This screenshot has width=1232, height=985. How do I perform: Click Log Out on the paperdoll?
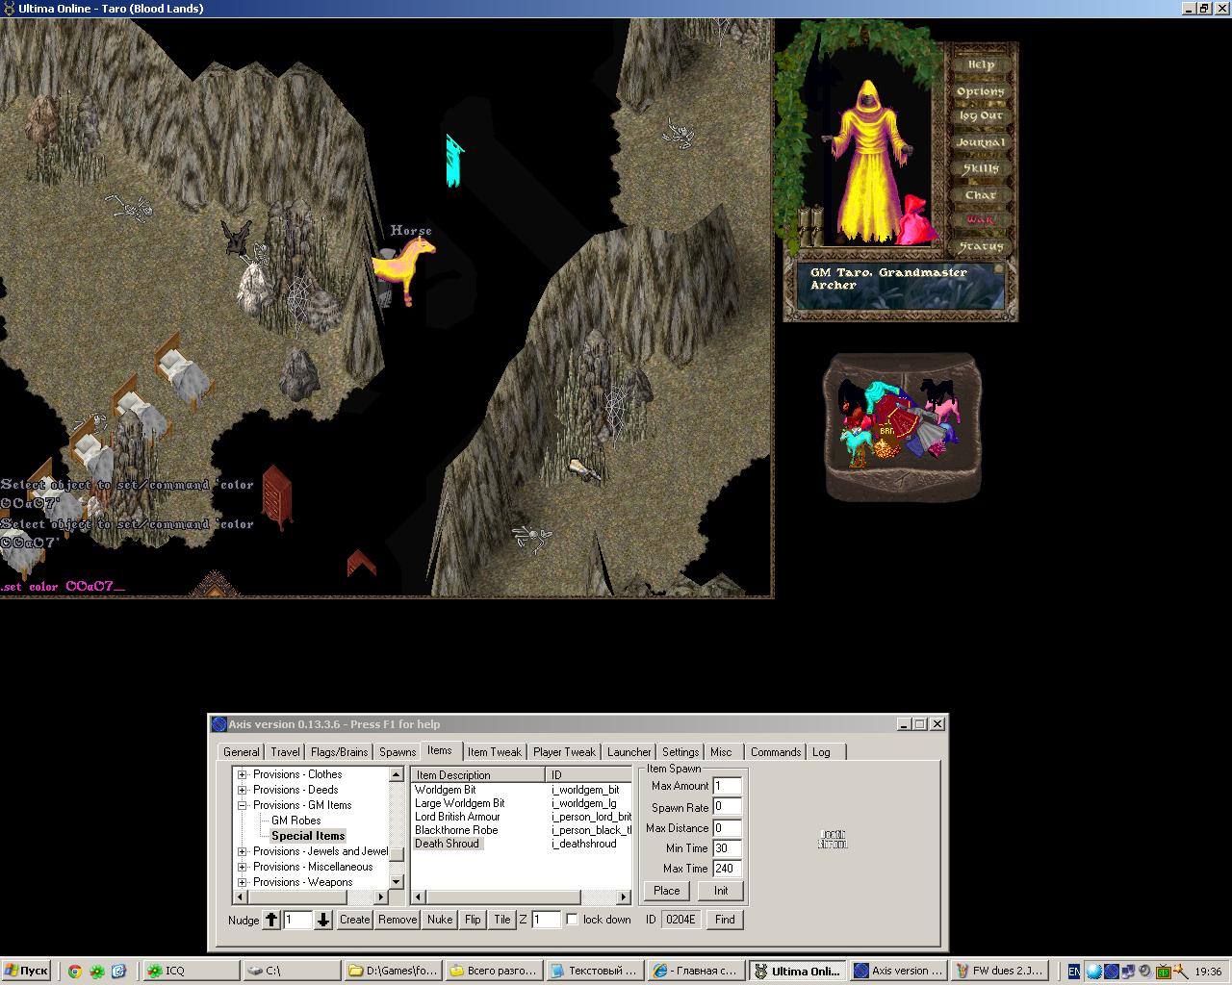(x=981, y=116)
